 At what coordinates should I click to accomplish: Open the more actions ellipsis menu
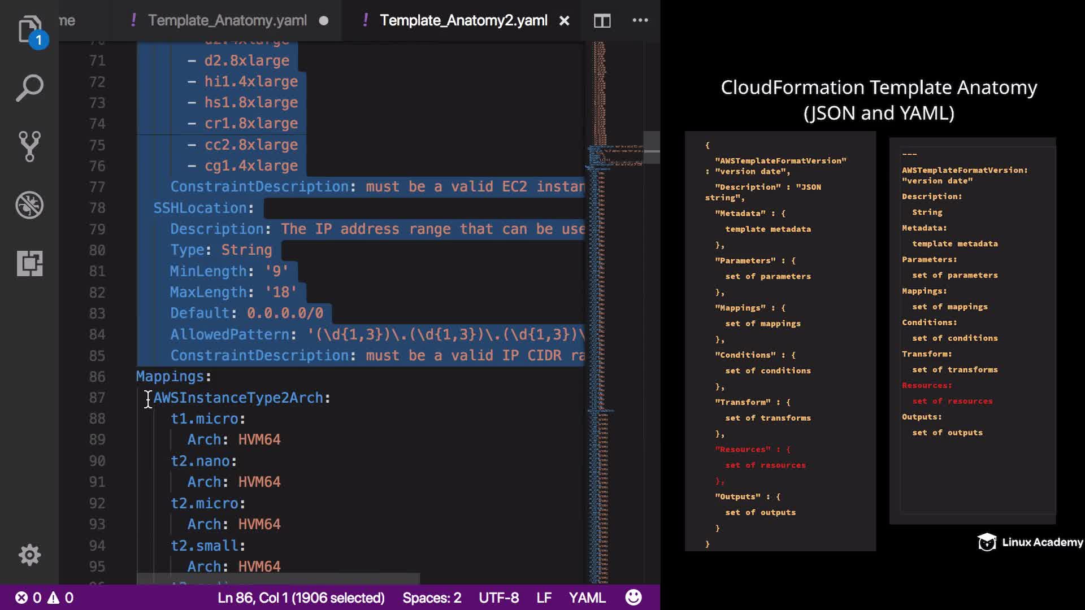coord(640,20)
